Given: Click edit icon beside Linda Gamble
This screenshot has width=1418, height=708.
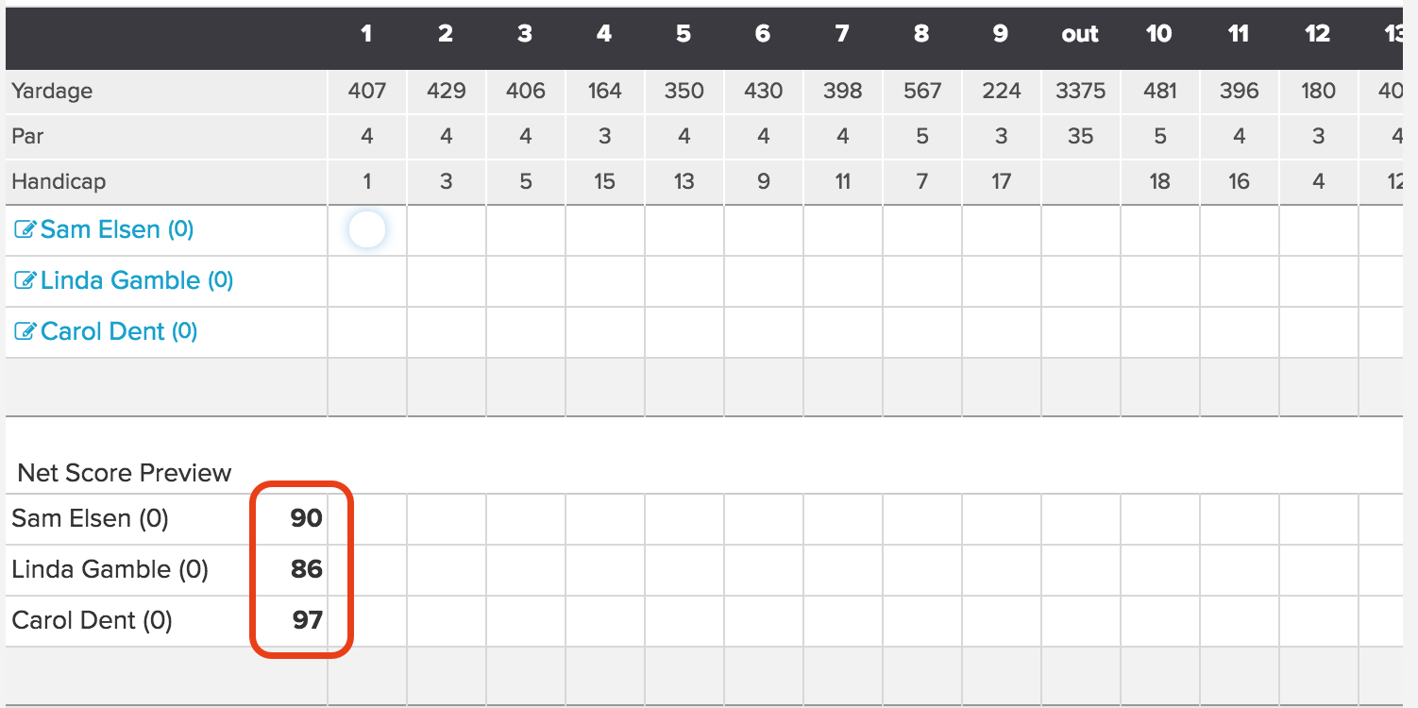Looking at the screenshot, I should (x=25, y=280).
